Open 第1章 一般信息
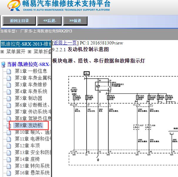The image size is (178, 177). point(31,71)
